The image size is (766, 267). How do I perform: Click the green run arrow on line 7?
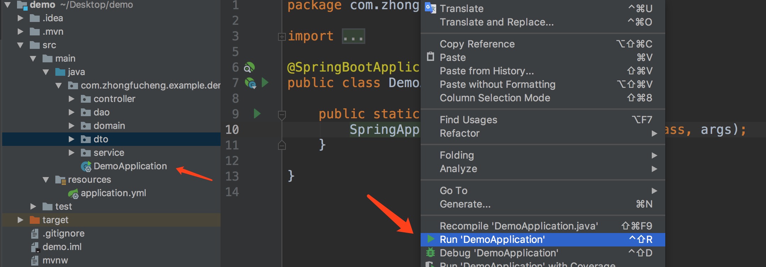click(x=265, y=83)
